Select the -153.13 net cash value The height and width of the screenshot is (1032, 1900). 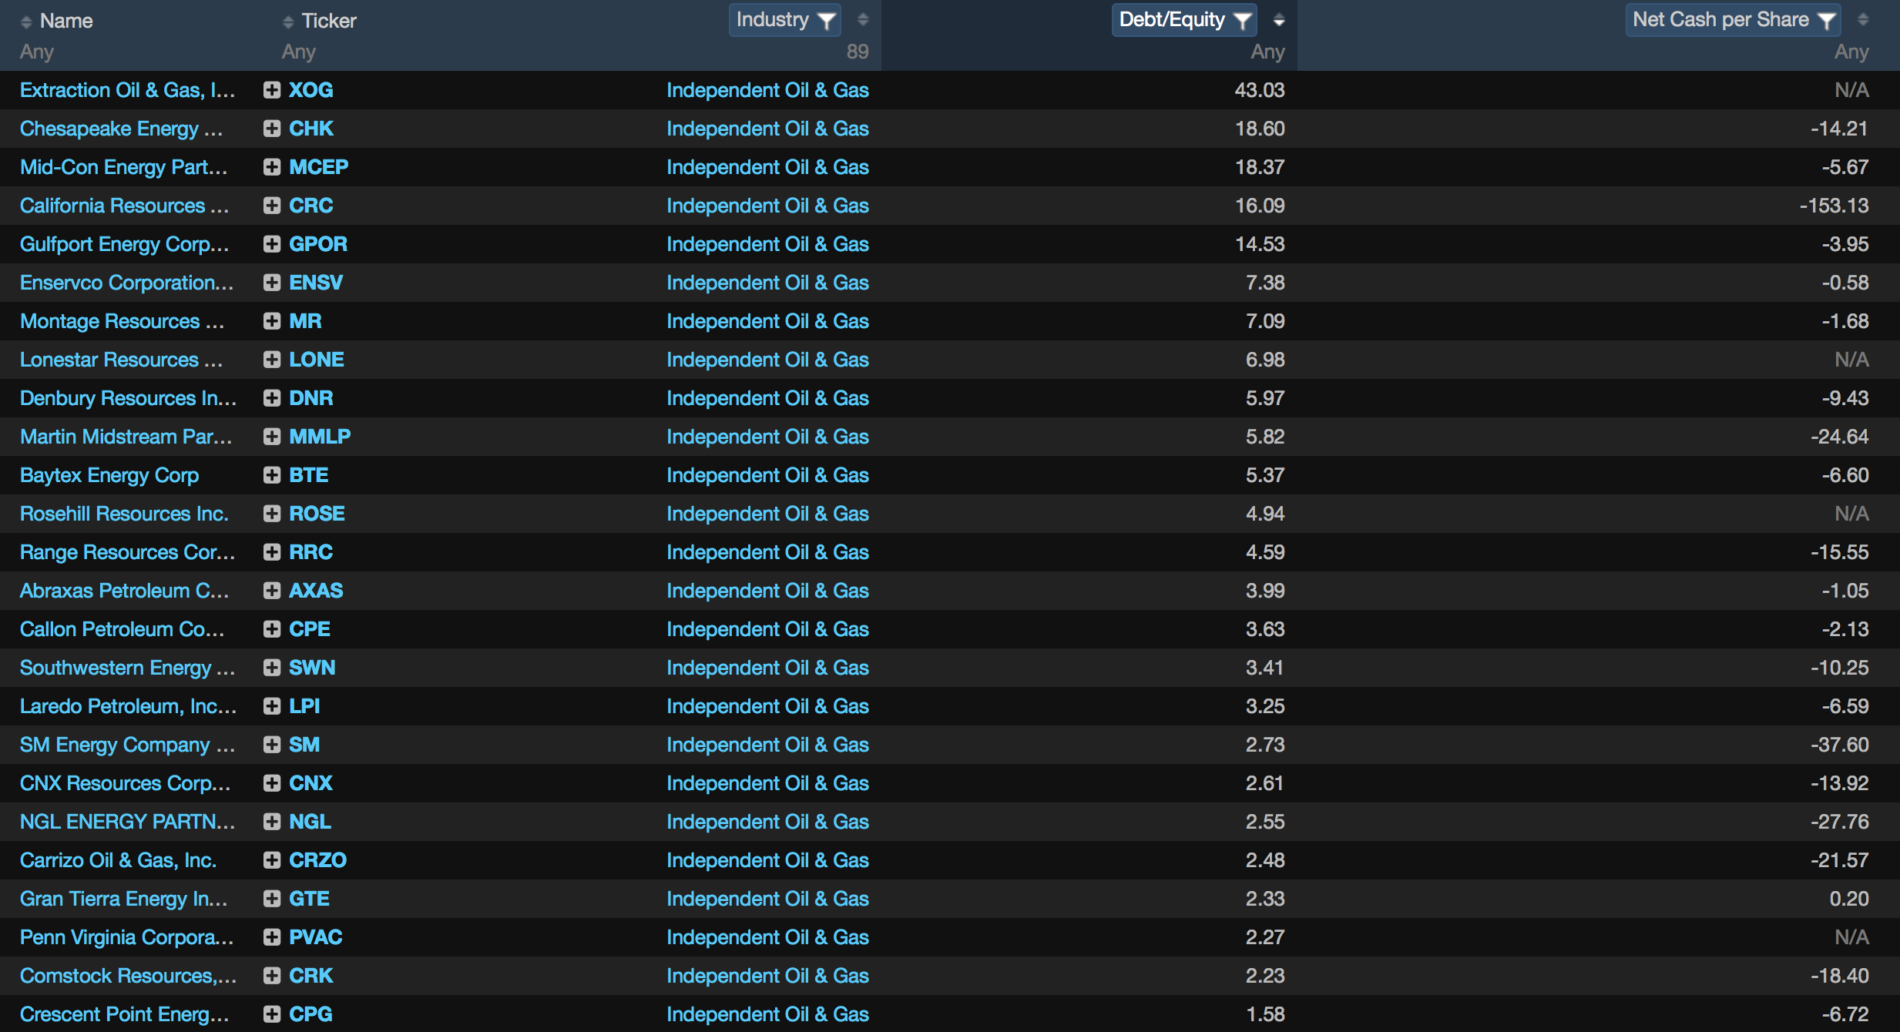click(1834, 206)
